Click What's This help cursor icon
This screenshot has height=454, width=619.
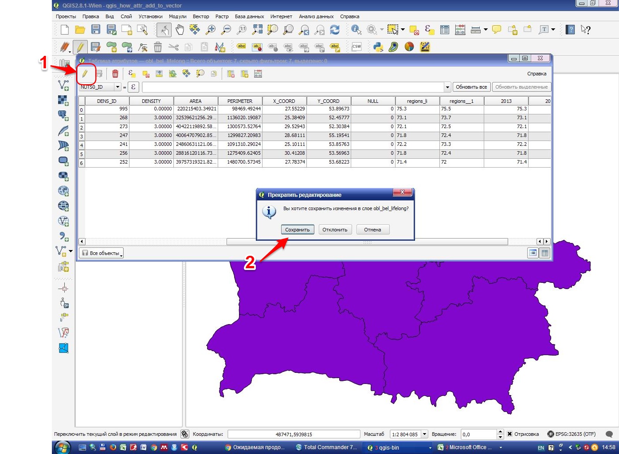(586, 30)
